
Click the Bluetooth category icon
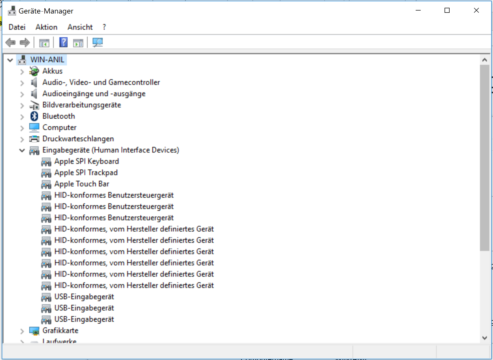click(x=34, y=116)
